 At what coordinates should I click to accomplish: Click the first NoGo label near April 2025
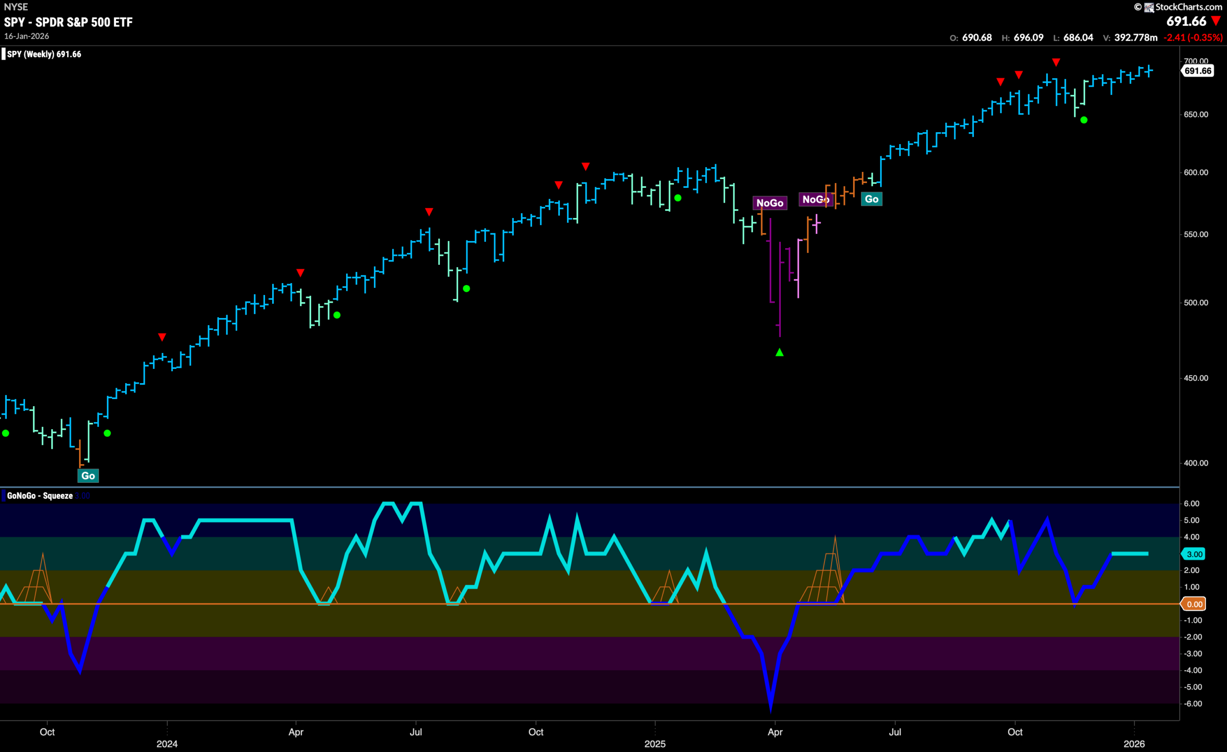click(x=769, y=203)
